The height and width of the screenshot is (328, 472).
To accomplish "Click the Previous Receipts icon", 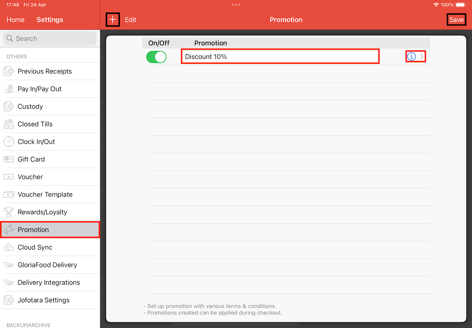I will tap(9, 71).
